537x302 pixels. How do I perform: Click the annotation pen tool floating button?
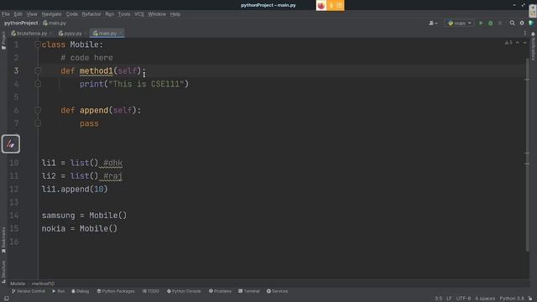pyautogui.click(x=11, y=143)
